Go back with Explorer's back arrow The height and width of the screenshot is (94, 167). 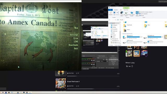(x=110, y=20)
